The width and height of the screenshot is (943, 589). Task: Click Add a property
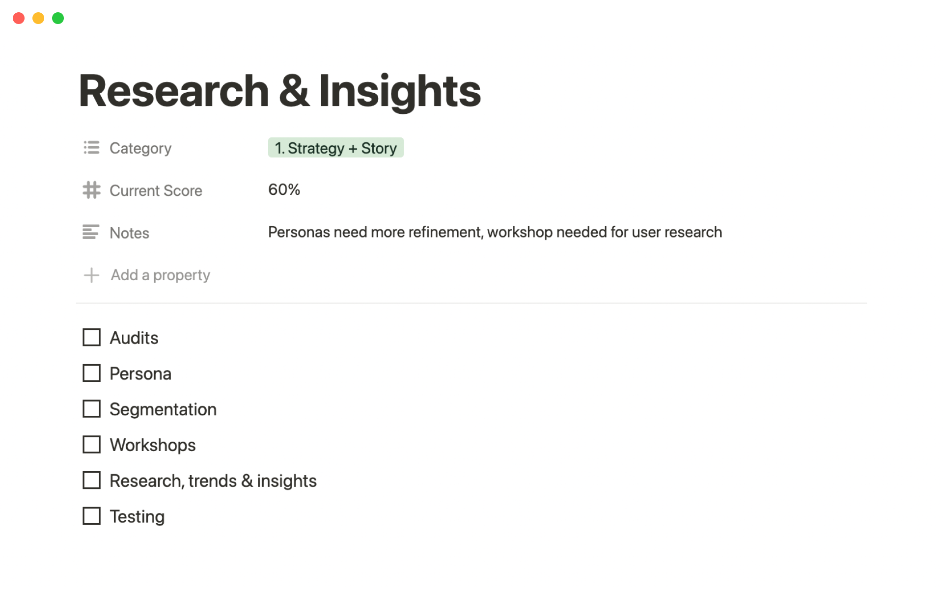coord(160,275)
